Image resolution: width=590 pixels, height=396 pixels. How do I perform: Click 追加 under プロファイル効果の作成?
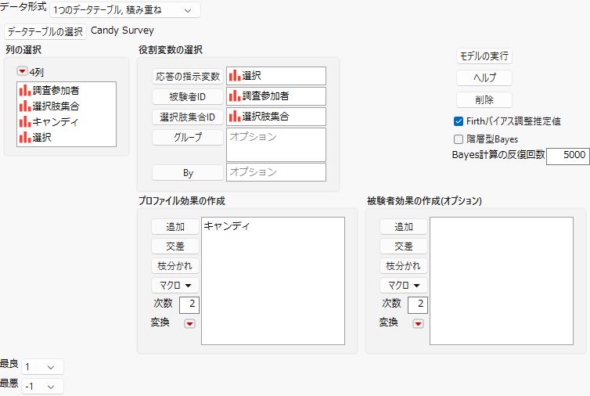[175, 227]
